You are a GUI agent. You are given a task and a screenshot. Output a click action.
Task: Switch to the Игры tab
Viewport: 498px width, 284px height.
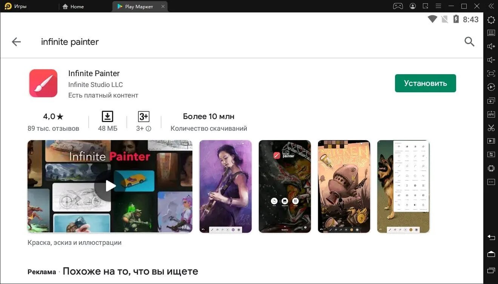[16, 6]
